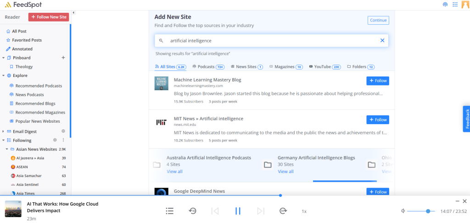The width and height of the screenshot is (470, 223).
Task: Collapse the Following section
Action: point(4,141)
